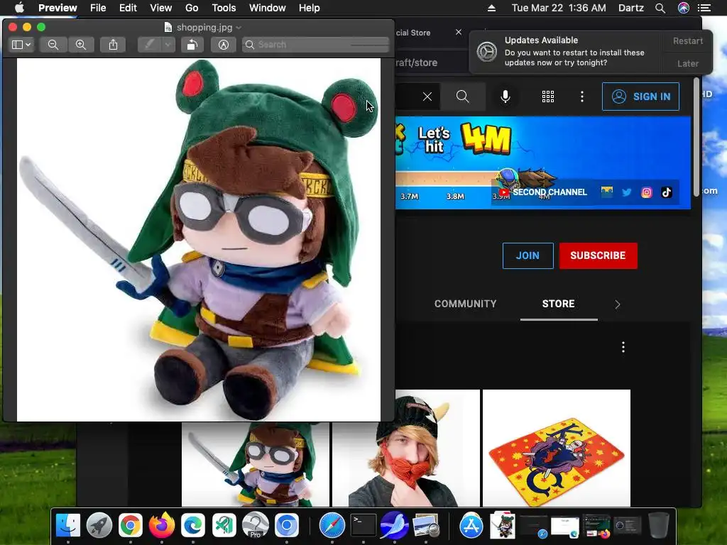The width and height of the screenshot is (727, 545).
Task: Open the Preview app menu
Action: click(58, 8)
